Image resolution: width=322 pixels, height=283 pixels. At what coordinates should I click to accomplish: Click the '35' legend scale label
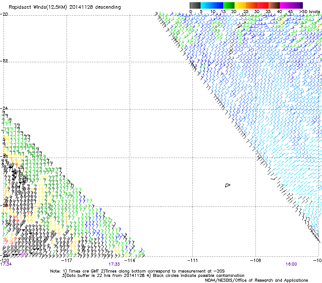coord(268,12)
